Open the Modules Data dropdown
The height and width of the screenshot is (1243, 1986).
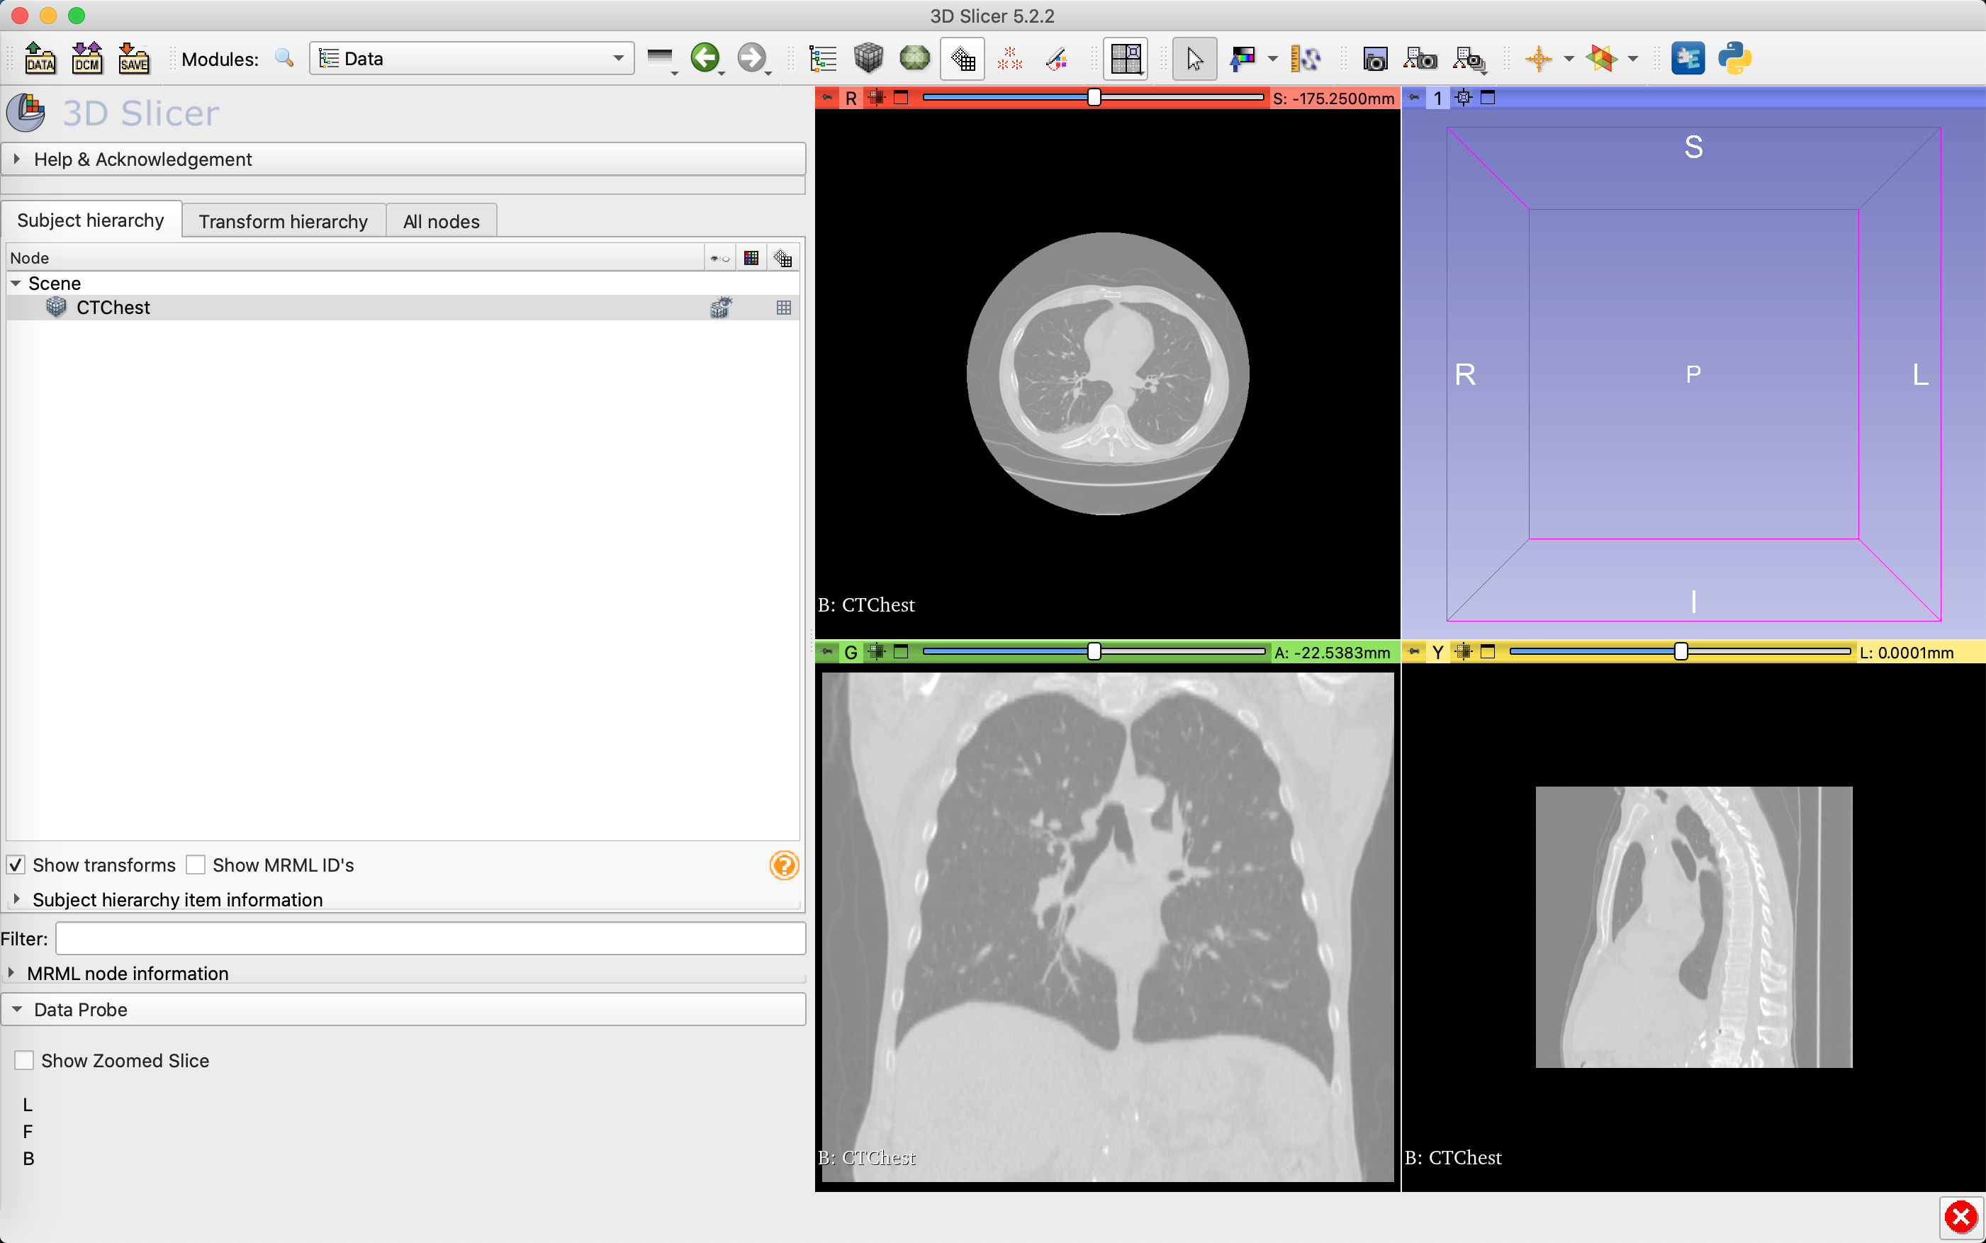(x=471, y=58)
